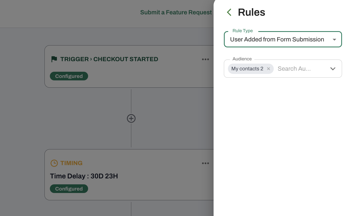The image size is (348, 216).
Task: Click the Trigger card Configured badge
Action: pos(69,76)
